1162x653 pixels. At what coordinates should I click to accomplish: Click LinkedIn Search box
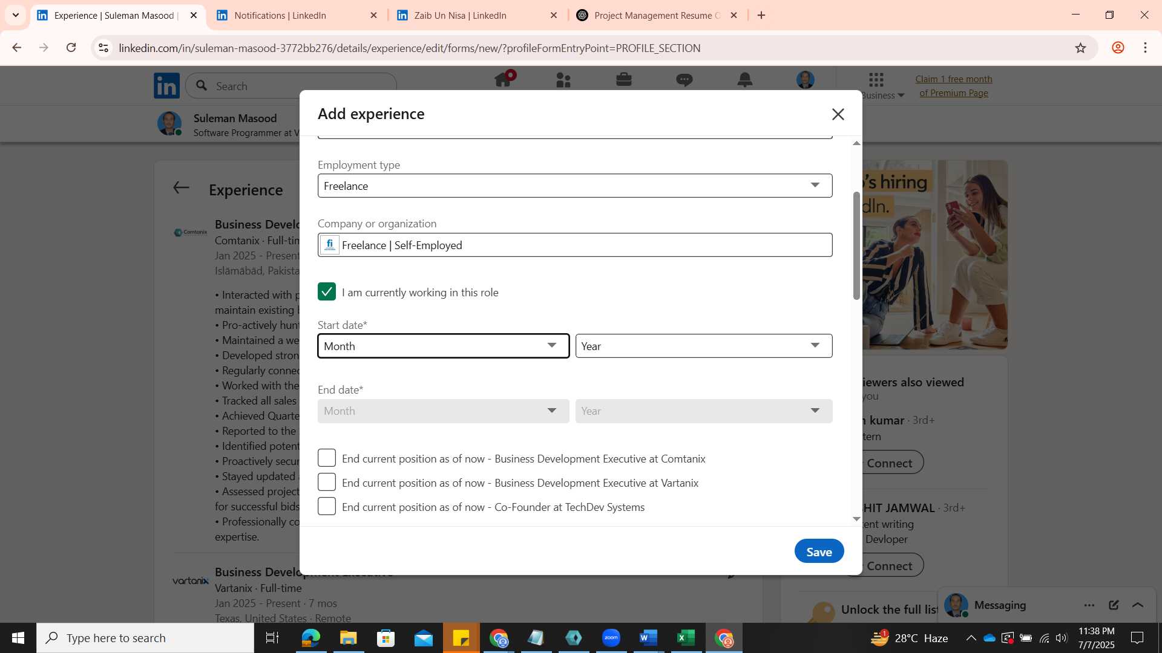[x=291, y=86]
